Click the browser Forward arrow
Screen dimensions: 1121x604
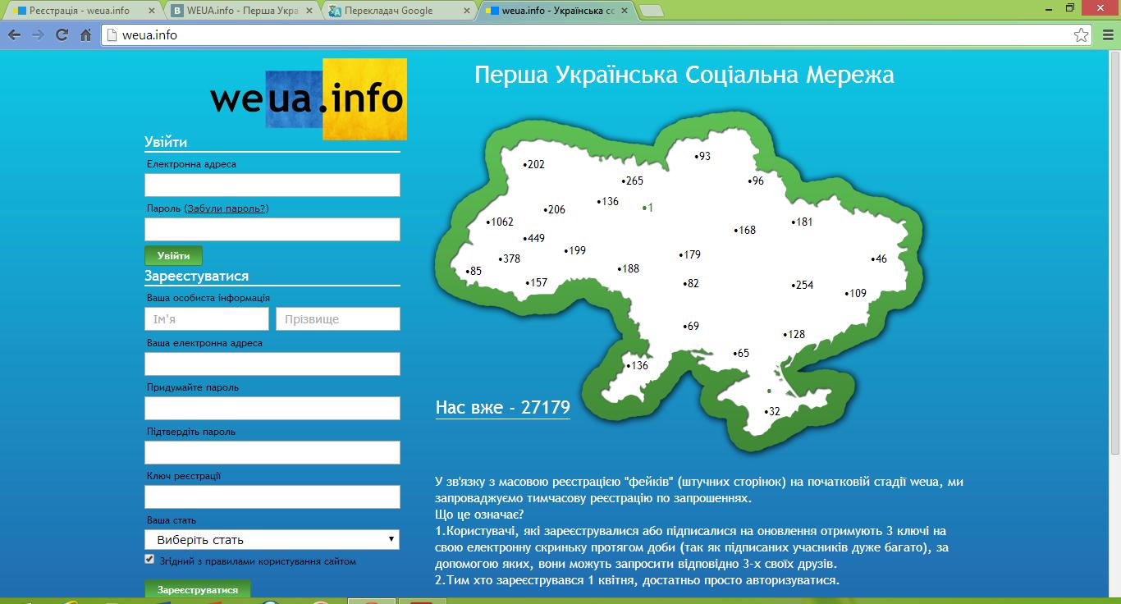click(38, 35)
